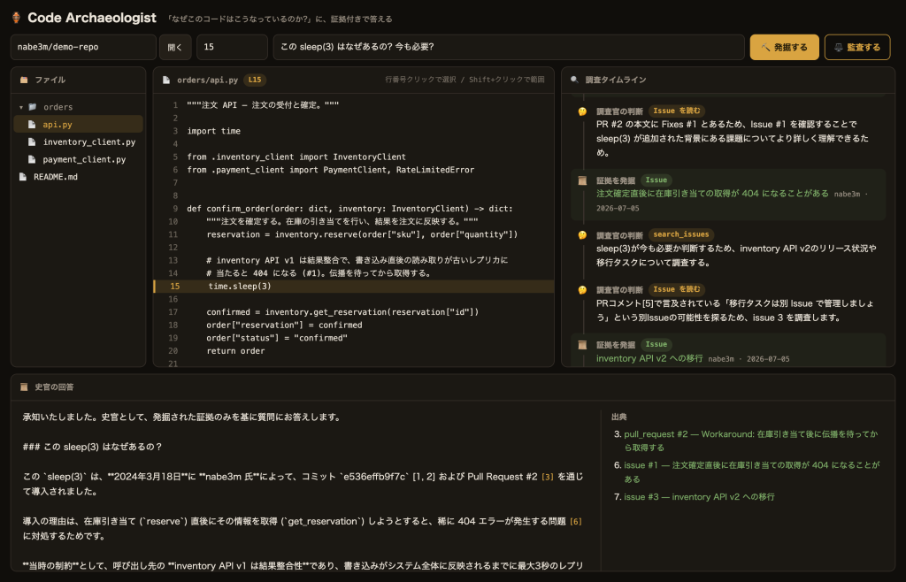Click the document icon beside orders/api.py header
The height and width of the screenshot is (582, 906).
coord(166,80)
